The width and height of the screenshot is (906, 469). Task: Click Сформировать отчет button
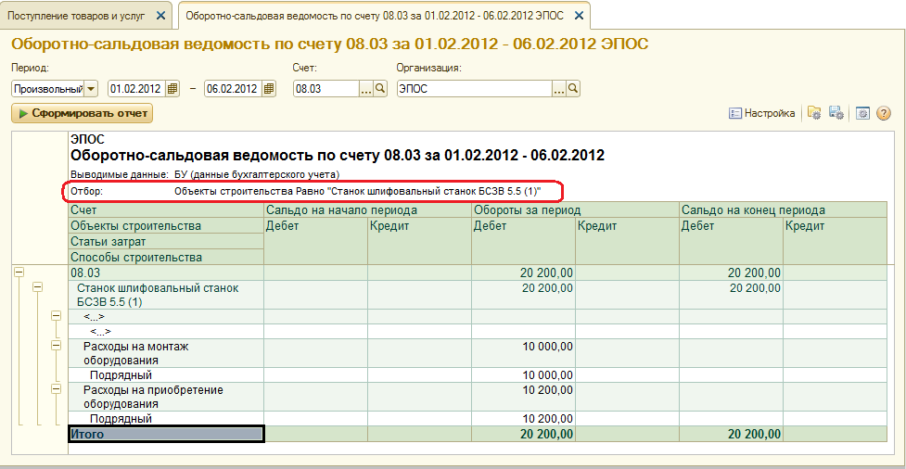point(82,113)
